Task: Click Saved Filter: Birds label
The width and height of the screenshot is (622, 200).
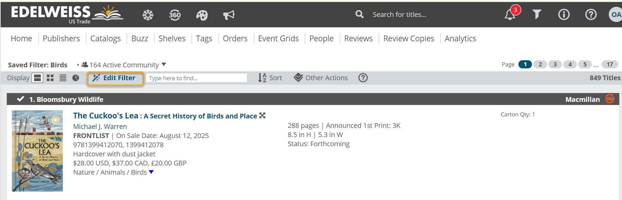Action: pyautogui.click(x=38, y=65)
